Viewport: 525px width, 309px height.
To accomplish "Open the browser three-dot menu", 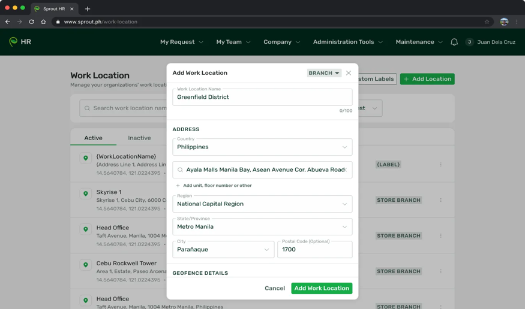I will (x=517, y=22).
